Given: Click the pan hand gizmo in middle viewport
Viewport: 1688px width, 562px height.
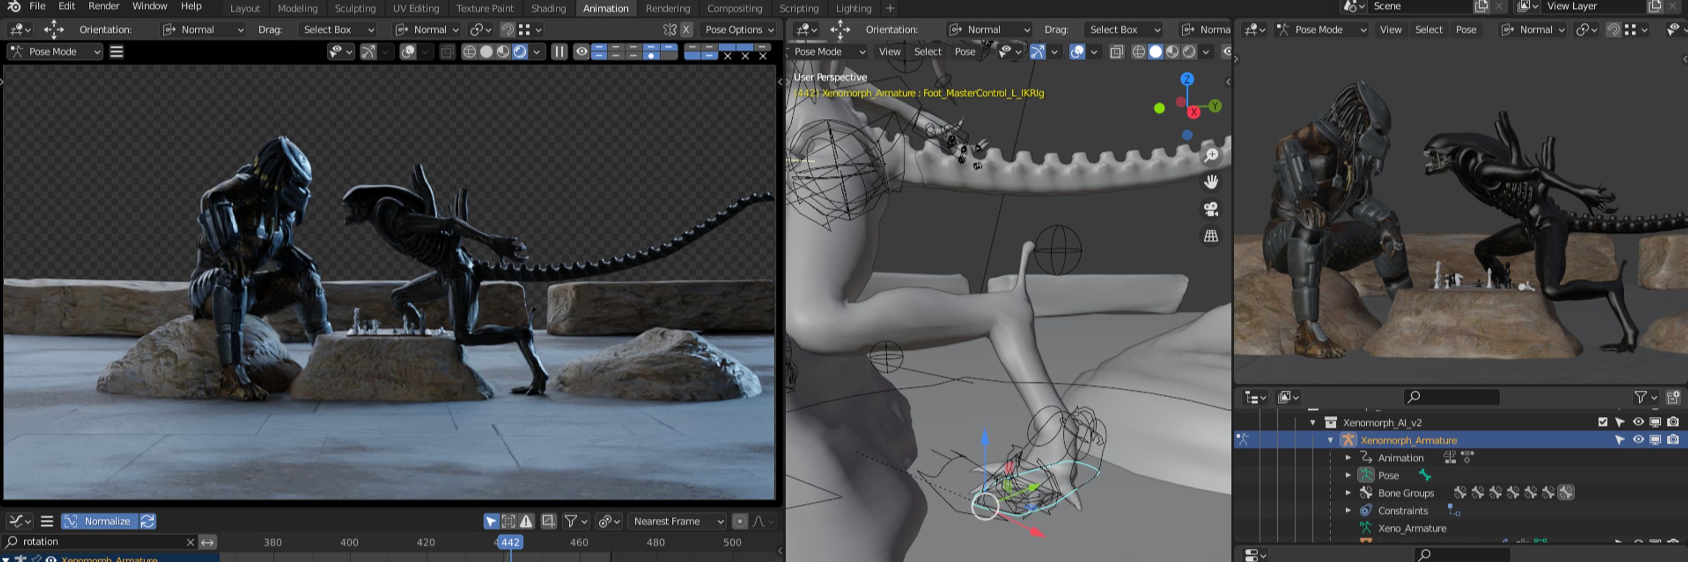Looking at the screenshot, I should [x=1211, y=182].
